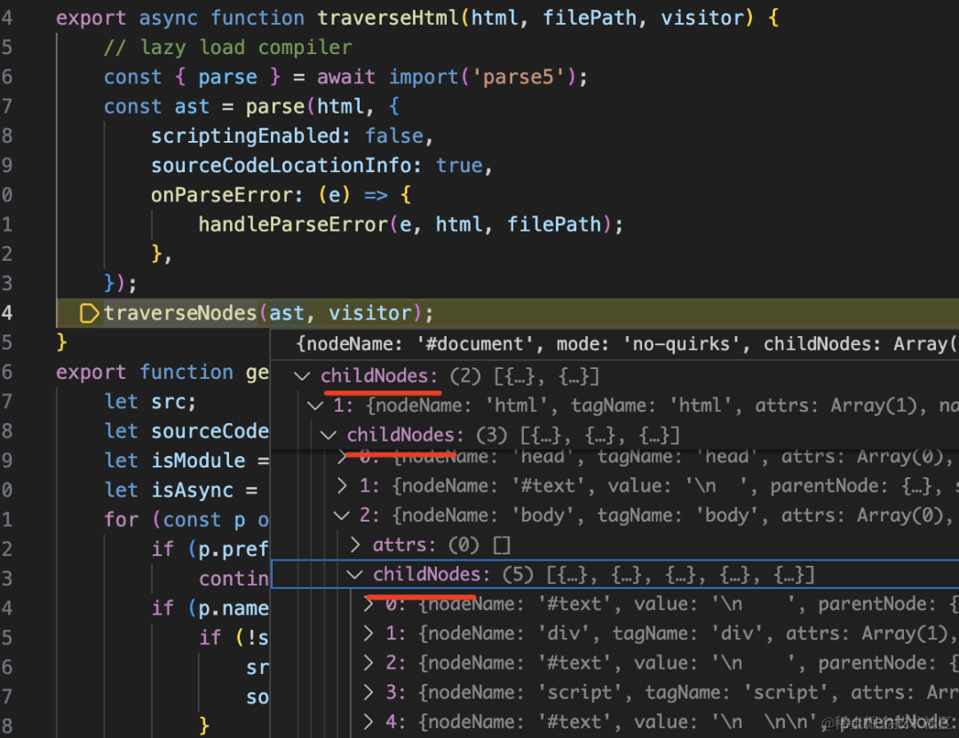959x738 pixels.
Task: Click the traverseNodes call on highlighted line
Action: [x=179, y=313]
